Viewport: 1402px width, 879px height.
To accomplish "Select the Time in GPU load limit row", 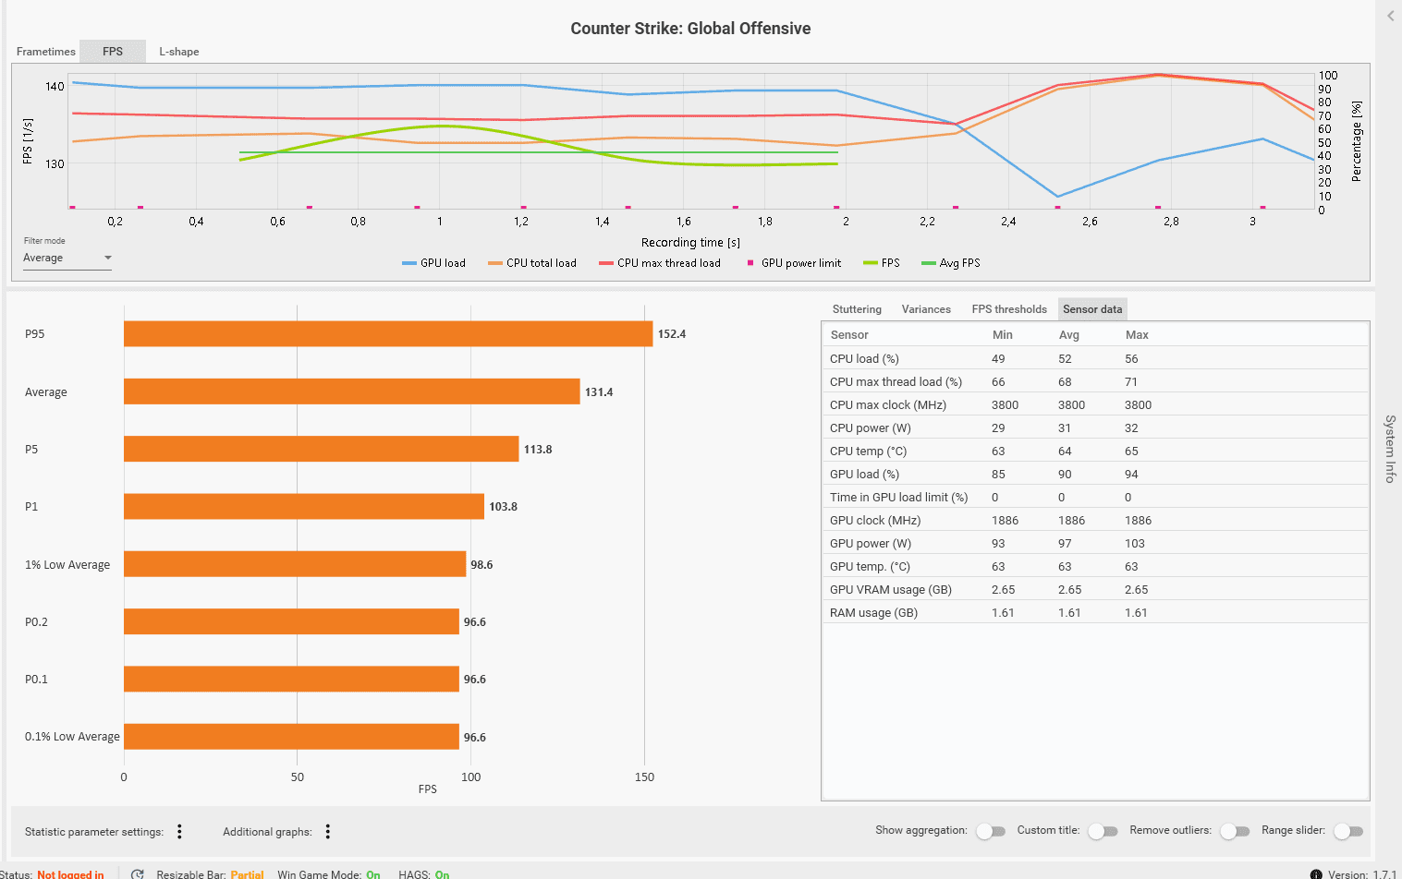I will coord(1095,497).
